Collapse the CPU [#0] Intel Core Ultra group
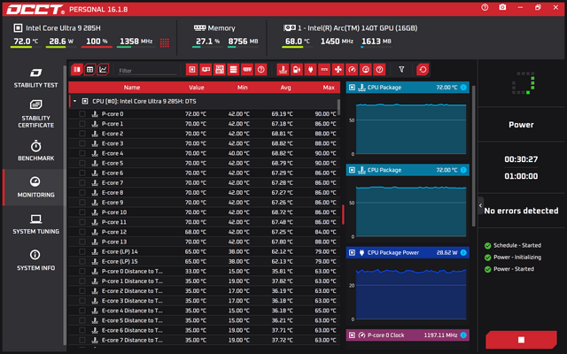The height and width of the screenshot is (354, 567). click(x=74, y=101)
